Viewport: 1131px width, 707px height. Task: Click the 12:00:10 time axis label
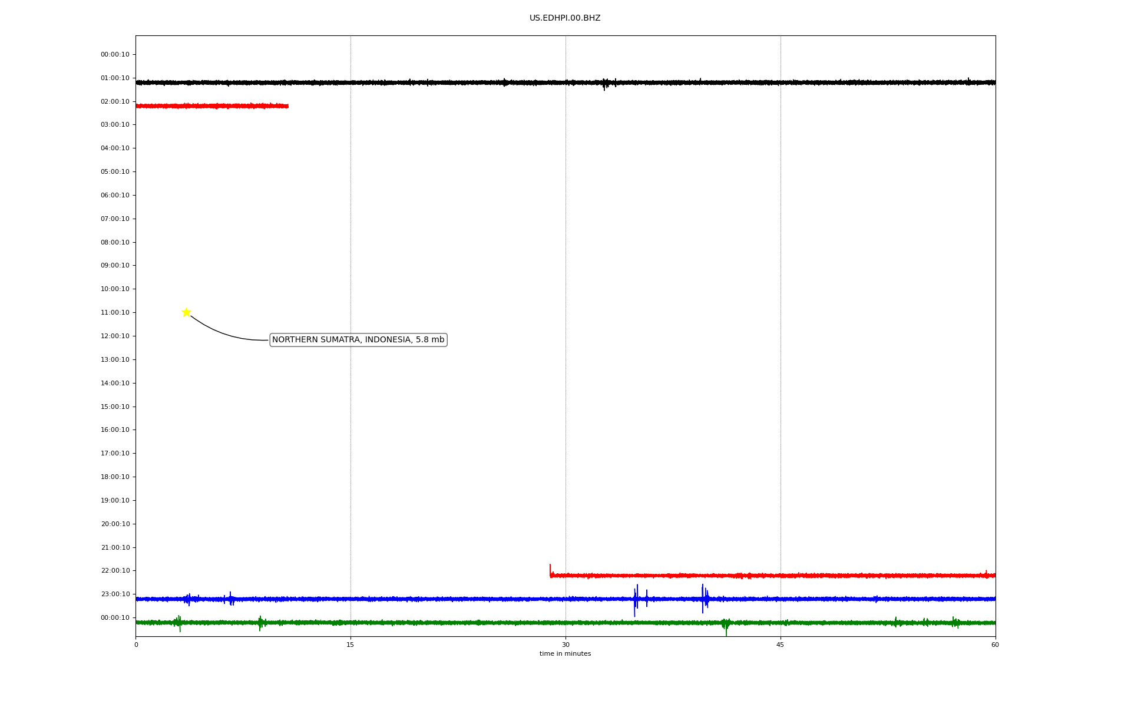[x=115, y=336]
